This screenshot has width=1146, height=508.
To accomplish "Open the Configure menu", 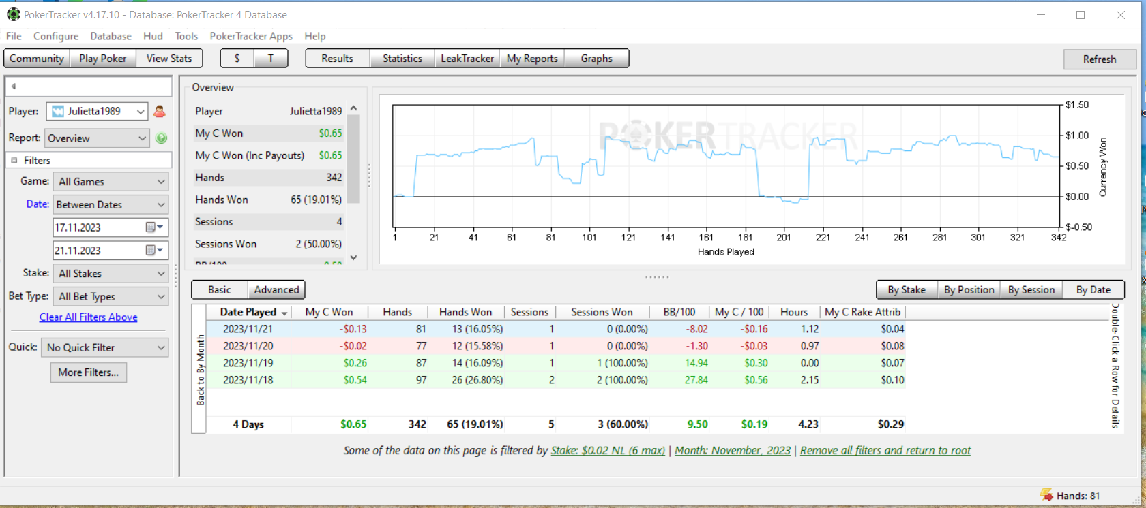I will tap(56, 36).
